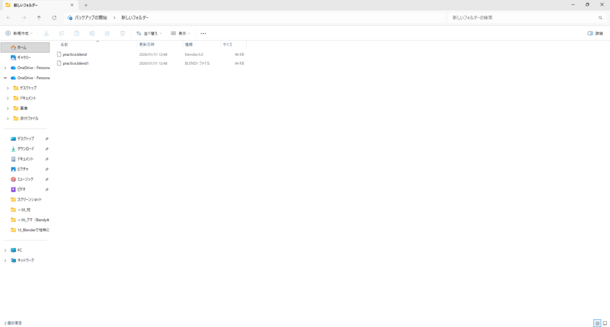Open the 新規作成 dropdown
The image size is (610, 327).
click(x=19, y=33)
